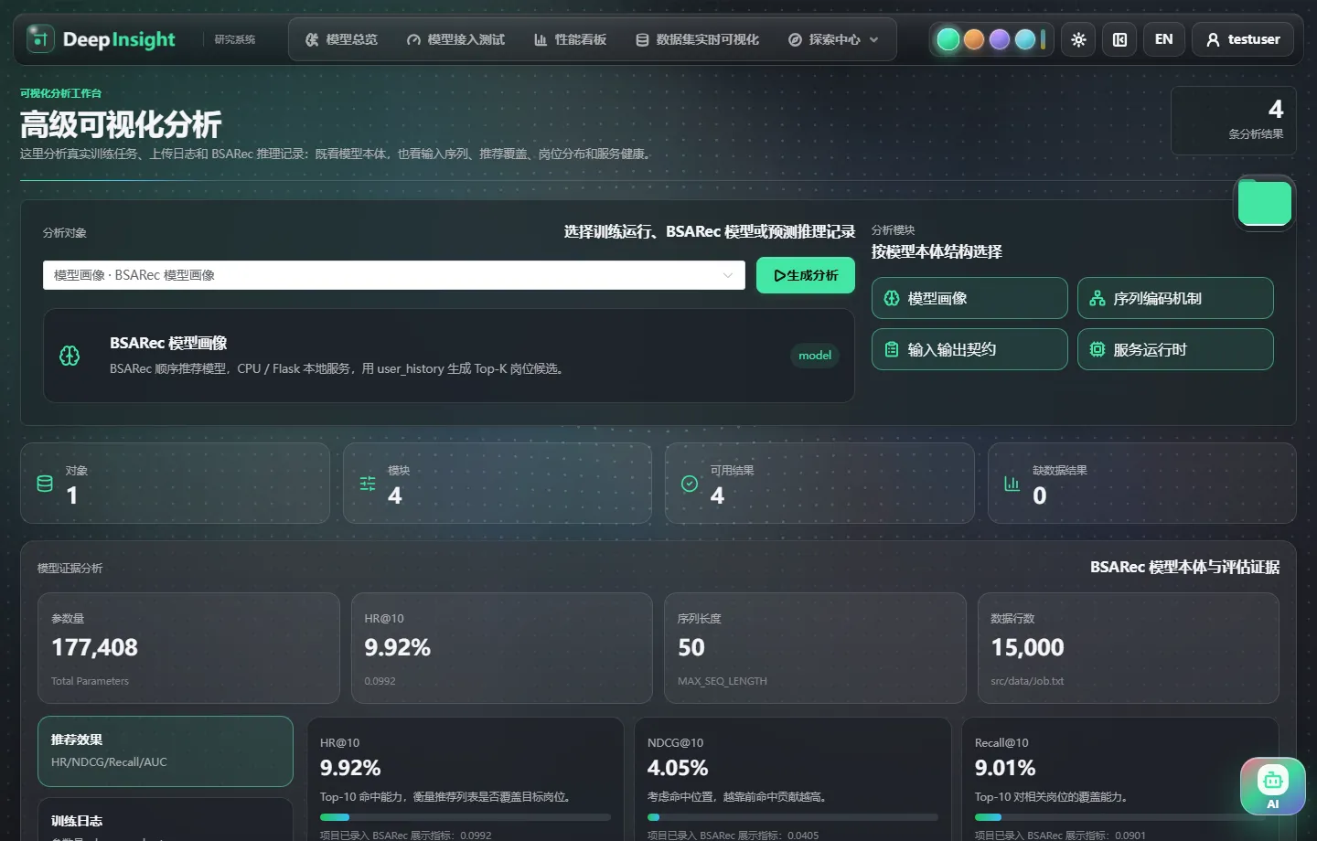The width and height of the screenshot is (1317, 841).
Task: Click the DeepInsight logo icon
Action: pyautogui.click(x=40, y=39)
